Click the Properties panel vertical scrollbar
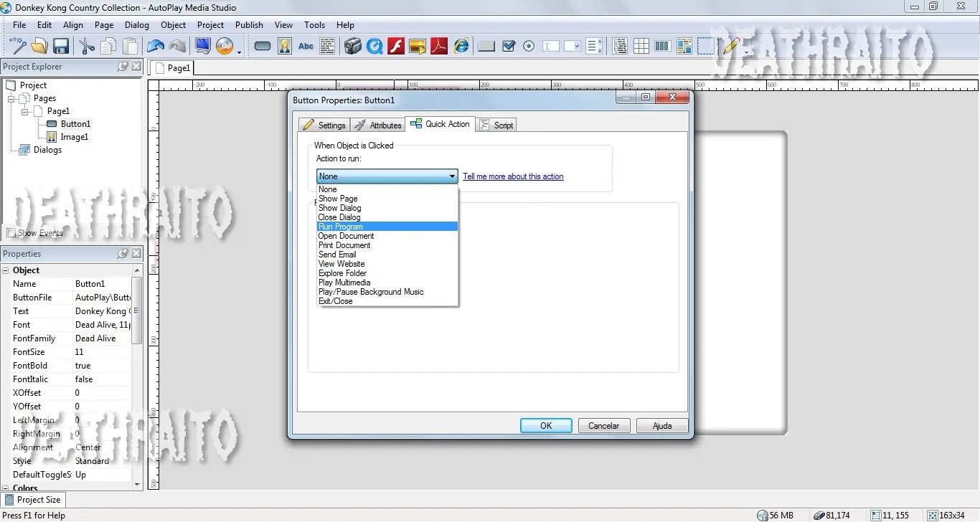 (137, 377)
